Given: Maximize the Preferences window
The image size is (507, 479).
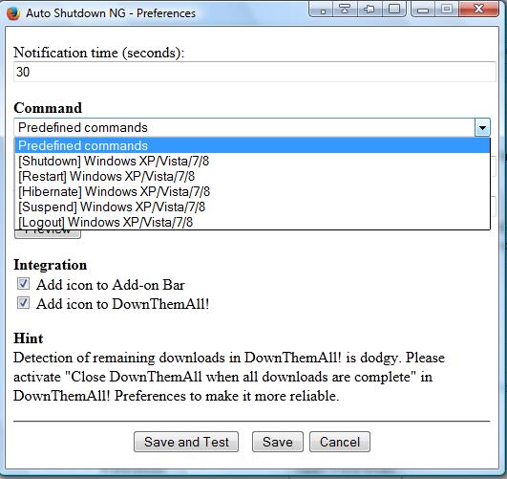Looking at the screenshot, I should [447, 9].
